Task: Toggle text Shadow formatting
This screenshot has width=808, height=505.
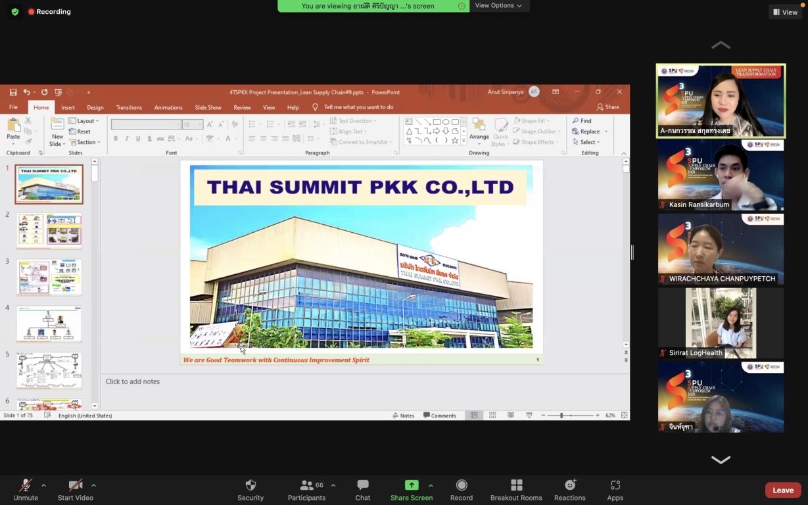Action: click(x=149, y=139)
